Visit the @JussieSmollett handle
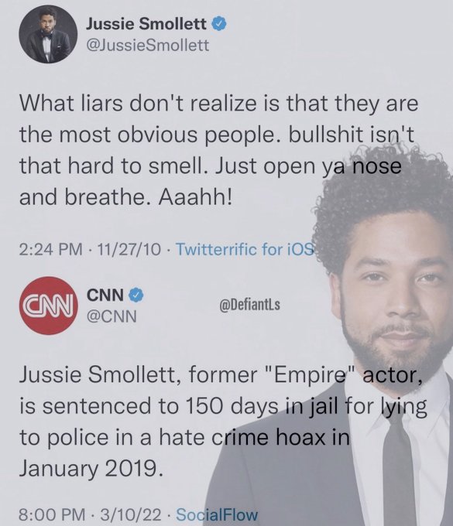 [x=148, y=46]
